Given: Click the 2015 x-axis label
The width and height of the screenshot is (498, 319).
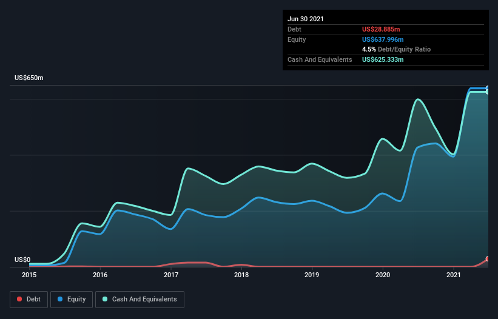Looking at the screenshot, I should (29, 275).
